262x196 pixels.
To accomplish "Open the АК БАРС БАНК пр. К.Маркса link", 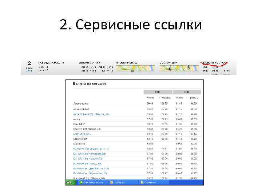I will tap(91, 114).
